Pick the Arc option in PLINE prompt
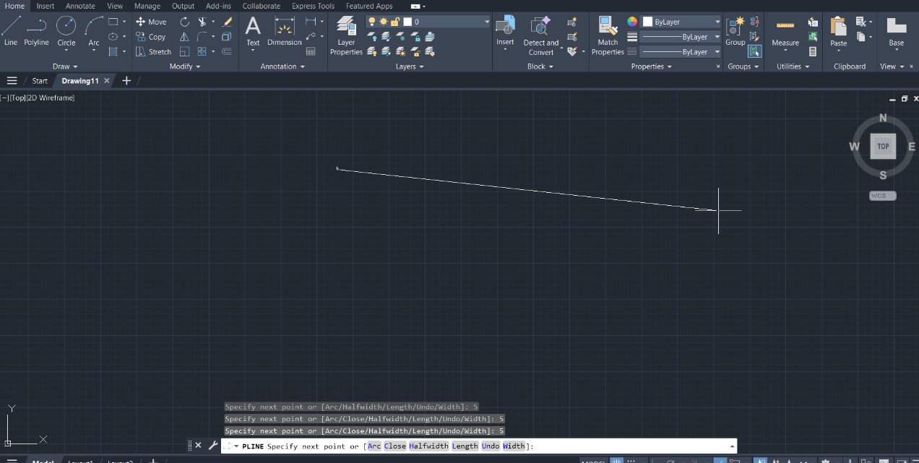Screen dimensions: 919x463 374,446
